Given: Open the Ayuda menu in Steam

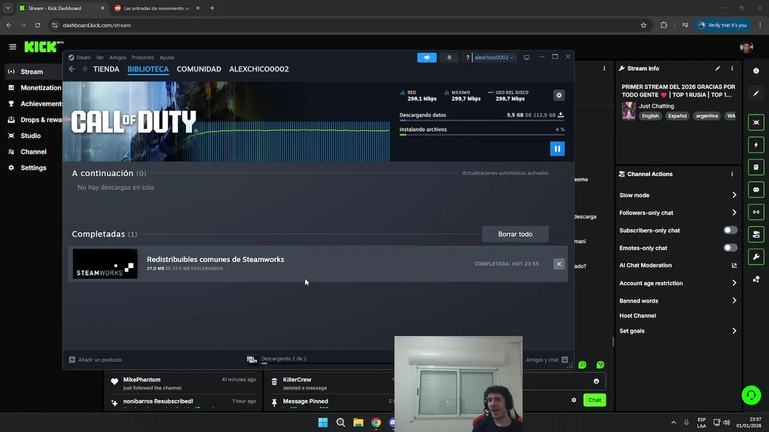Looking at the screenshot, I should click(166, 58).
